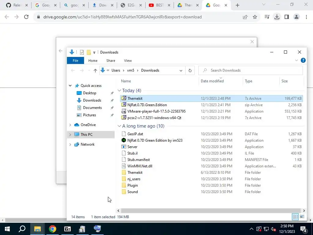Open the recent locations dropdown arrow
313x235 pixels.
[x=89, y=70]
